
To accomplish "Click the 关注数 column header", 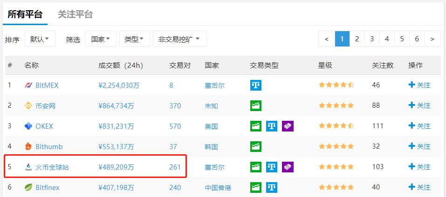I will [383, 66].
